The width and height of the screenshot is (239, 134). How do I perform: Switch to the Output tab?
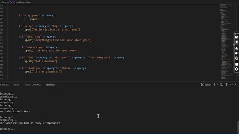tap(16, 84)
